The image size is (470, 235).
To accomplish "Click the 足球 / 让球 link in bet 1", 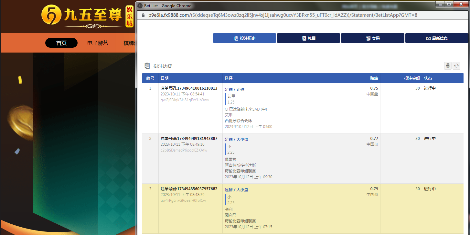I will click(x=234, y=89).
